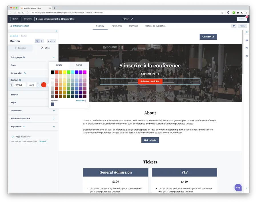Click the undo arrow icon

click(x=49, y=41)
